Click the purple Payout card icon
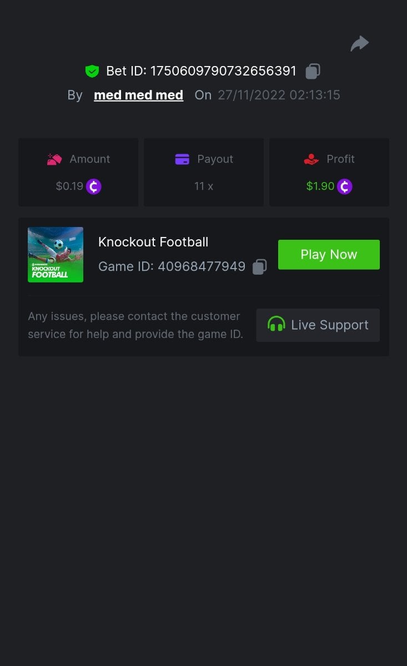407x666 pixels. [182, 159]
